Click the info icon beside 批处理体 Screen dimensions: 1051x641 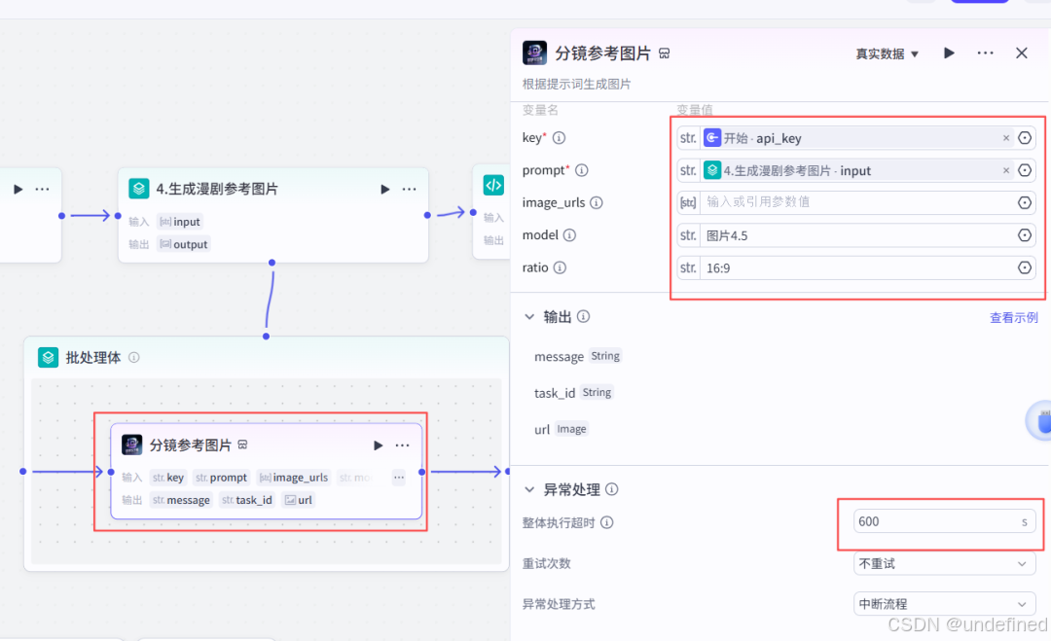click(134, 357)
